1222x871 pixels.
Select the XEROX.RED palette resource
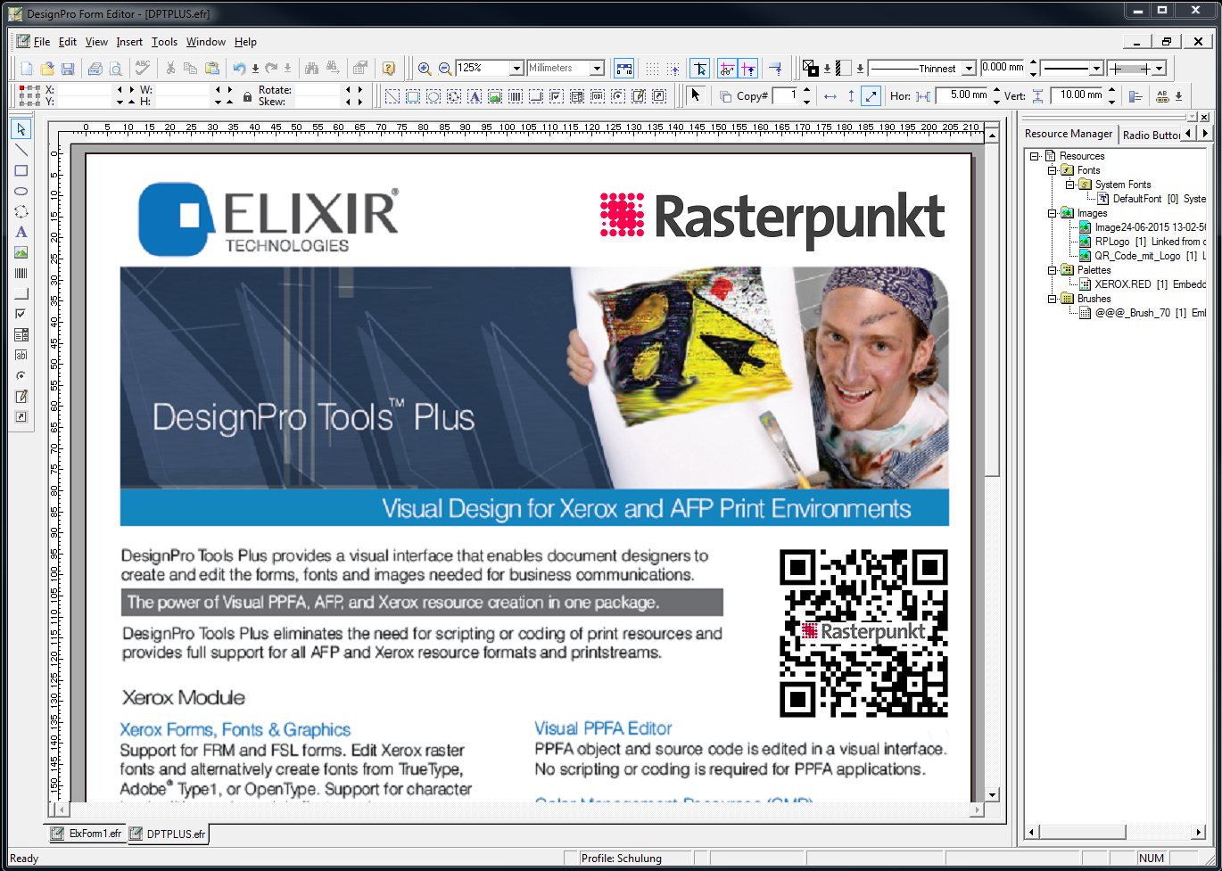(x=1142, y=284)
